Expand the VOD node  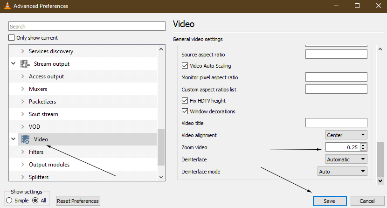[x=23, y=126]
